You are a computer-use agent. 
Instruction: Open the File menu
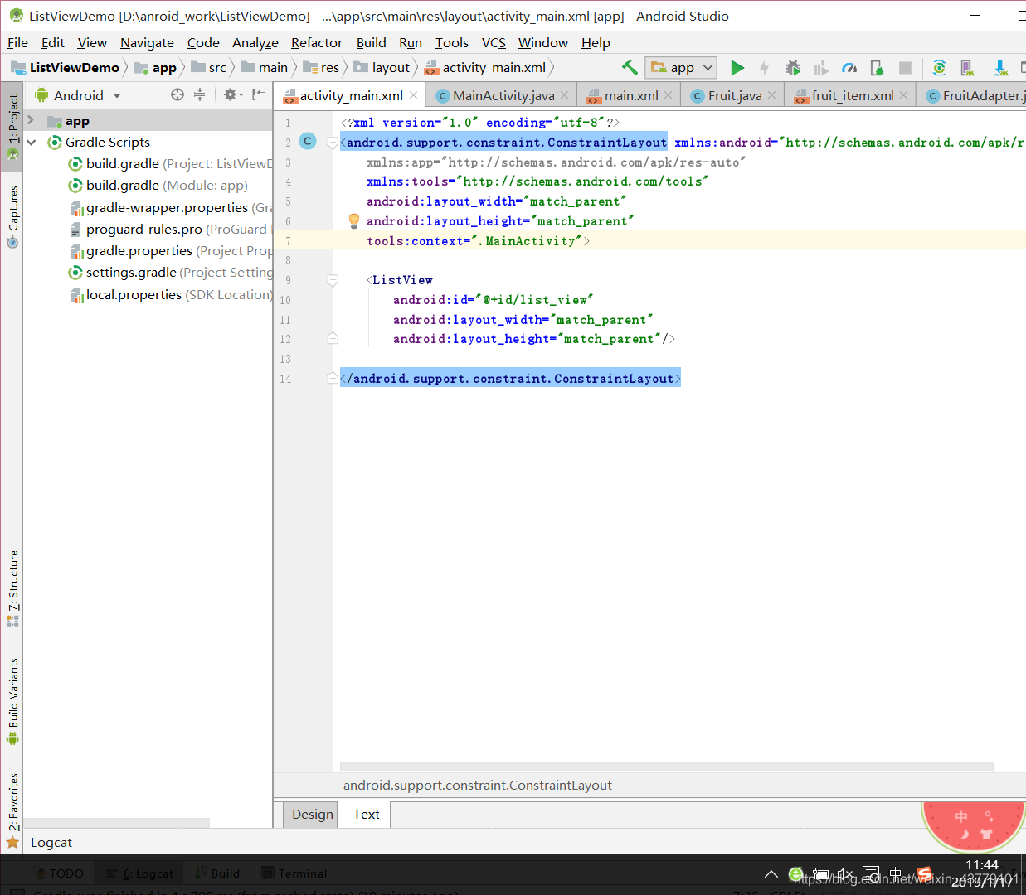pos(17,43)
